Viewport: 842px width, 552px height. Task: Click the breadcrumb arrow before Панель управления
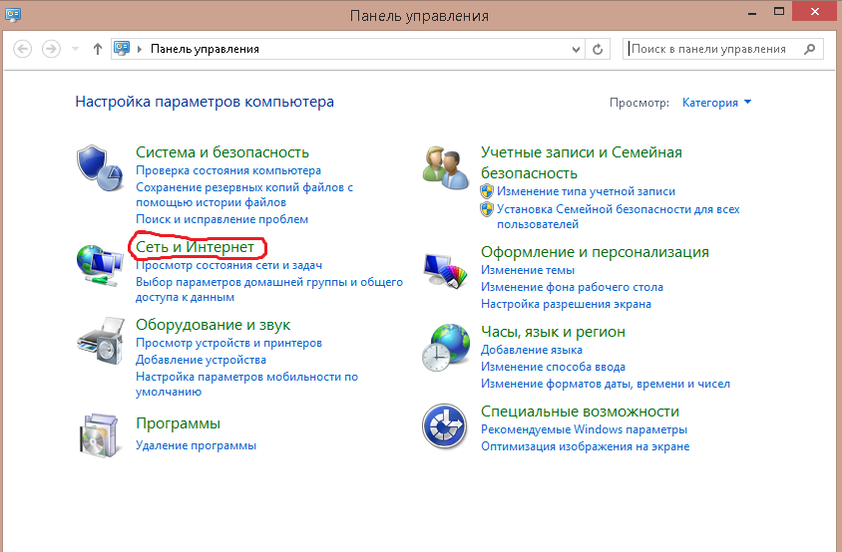[x=140, y=50]
